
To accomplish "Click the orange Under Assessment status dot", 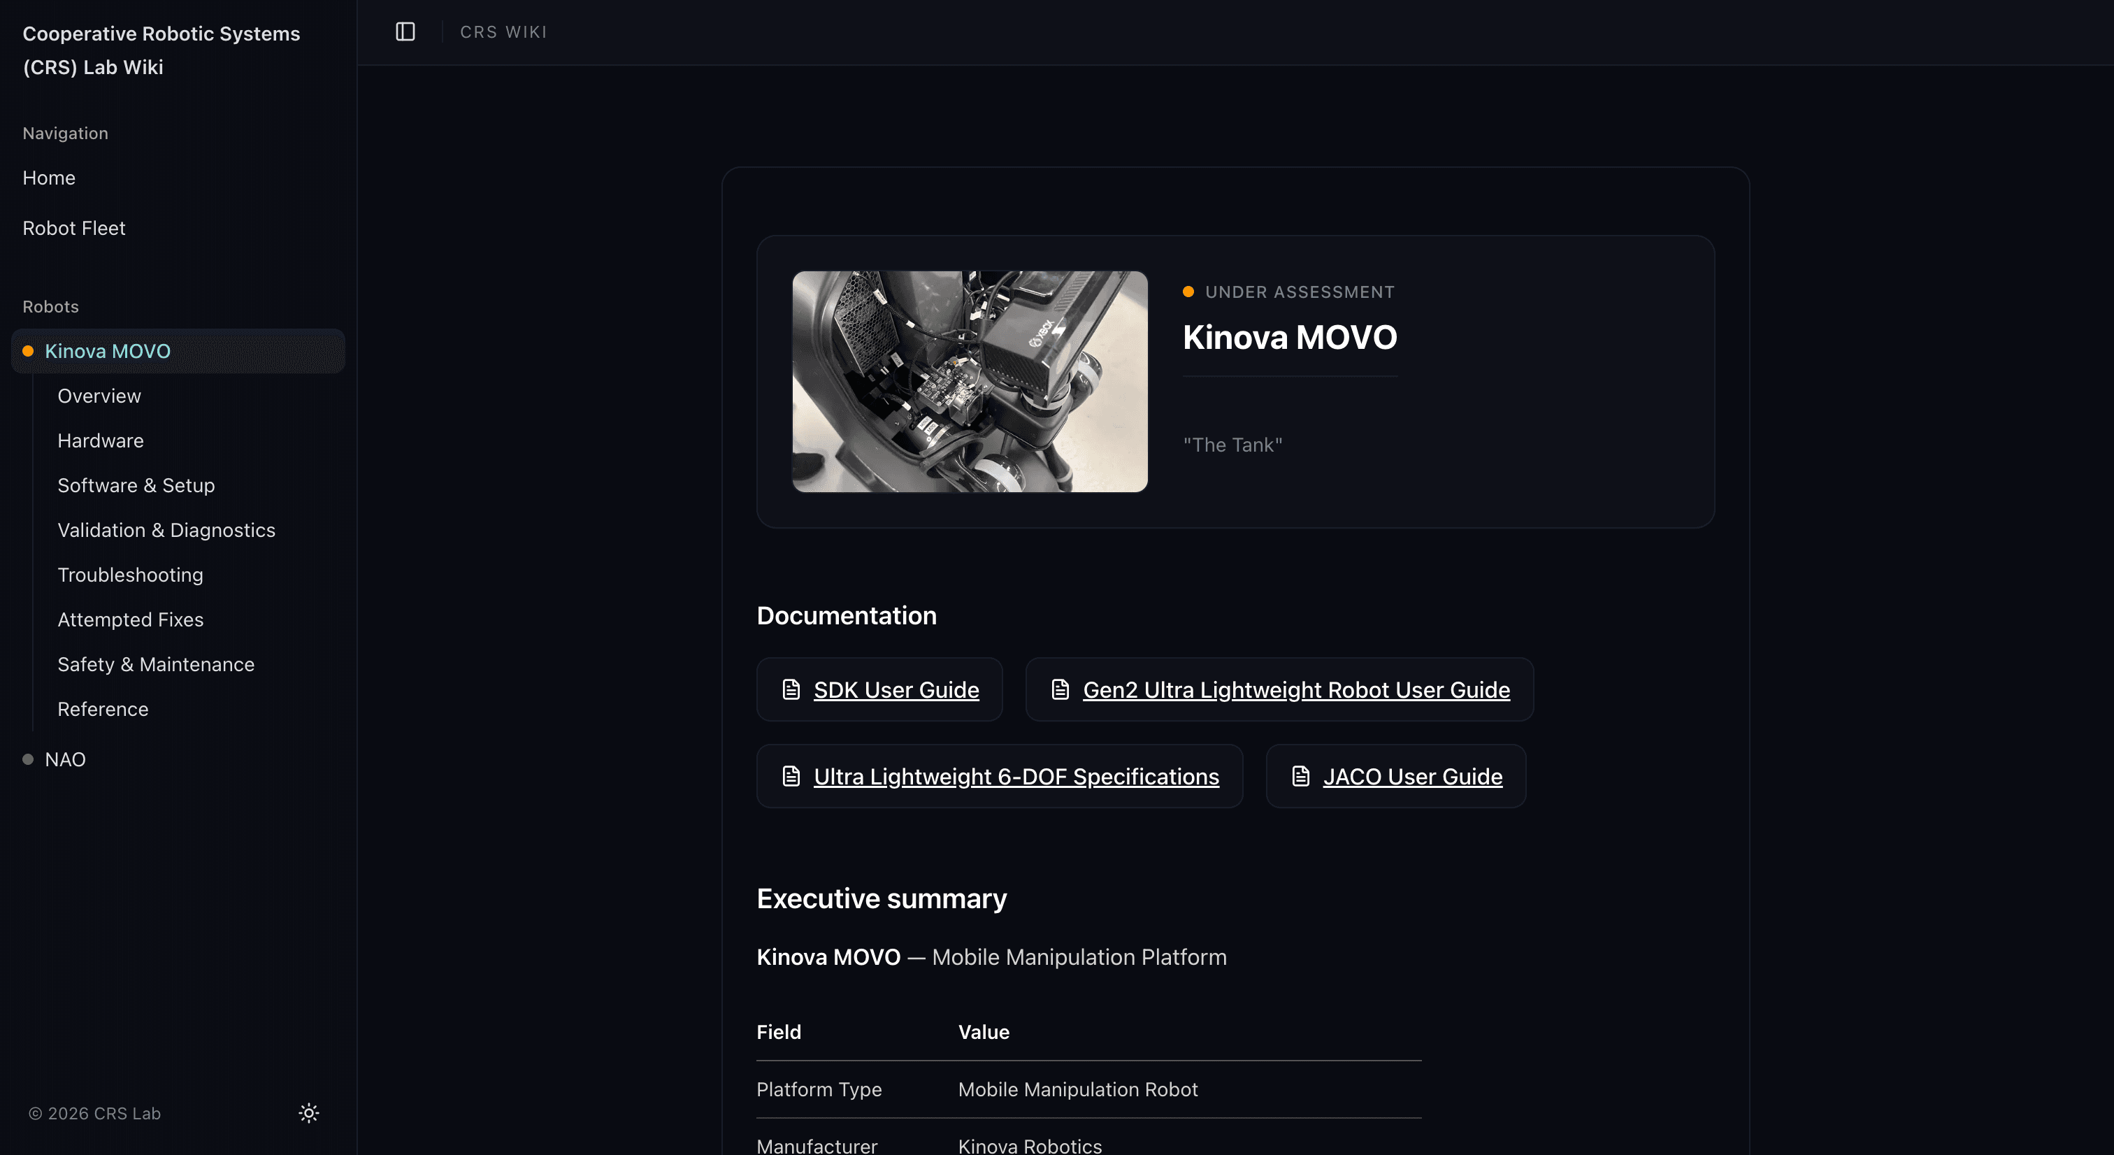I will (1188, 292).
